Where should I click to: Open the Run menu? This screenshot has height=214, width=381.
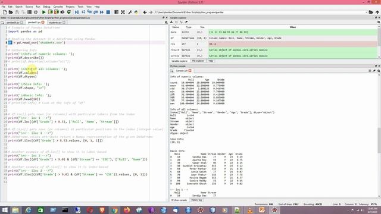tap(38, 7)
